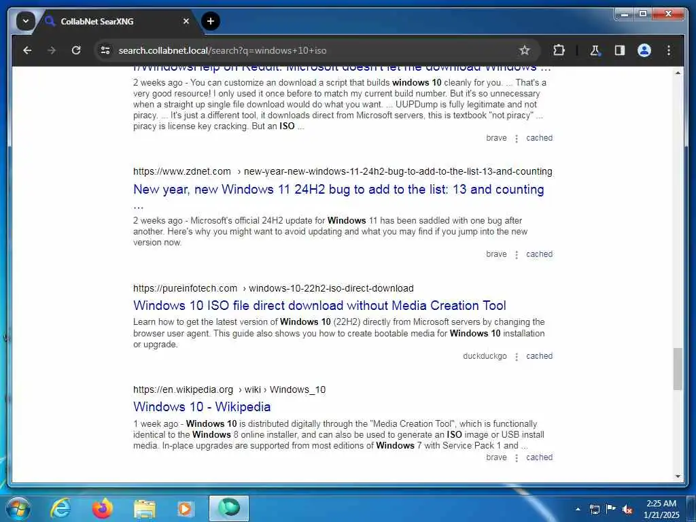Open the user profile avatar
The image size is (696, 522).
click(644, 50)
